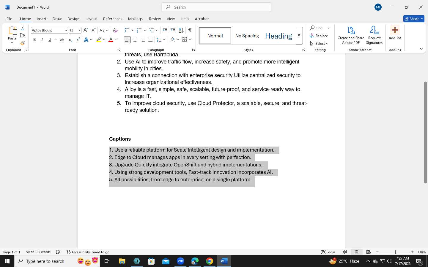Click the Share button
Image resolution: width=428 pixels, height=267 pixels.
click(x=414, y=19)
